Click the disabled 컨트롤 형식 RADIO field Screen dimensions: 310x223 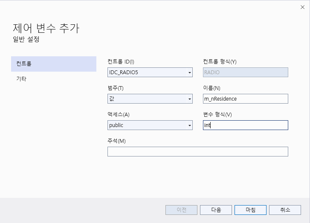tap(245, 72)
